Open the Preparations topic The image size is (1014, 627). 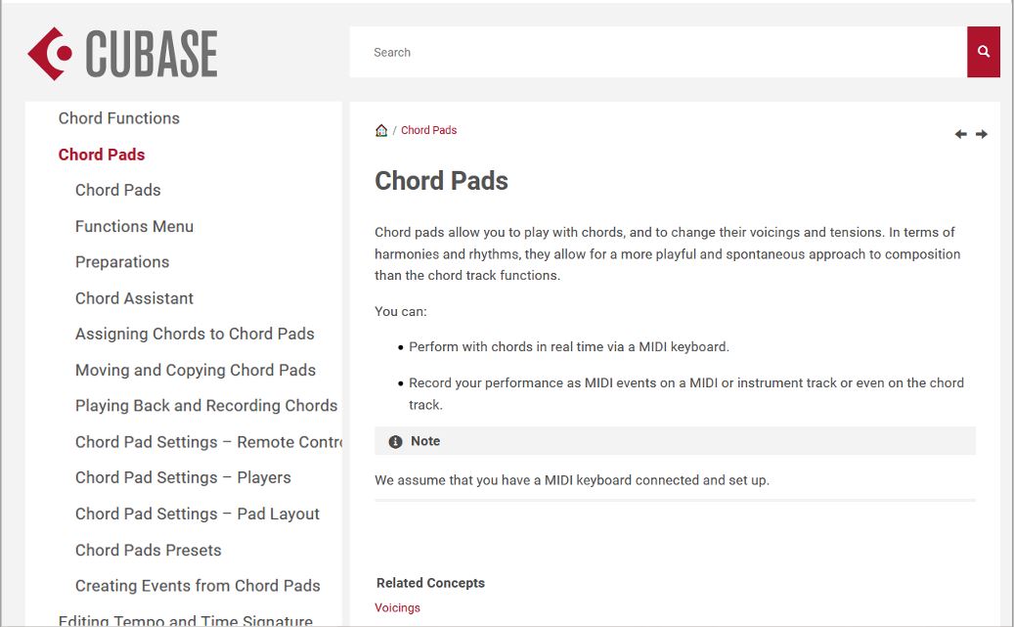tap(122, 262)
